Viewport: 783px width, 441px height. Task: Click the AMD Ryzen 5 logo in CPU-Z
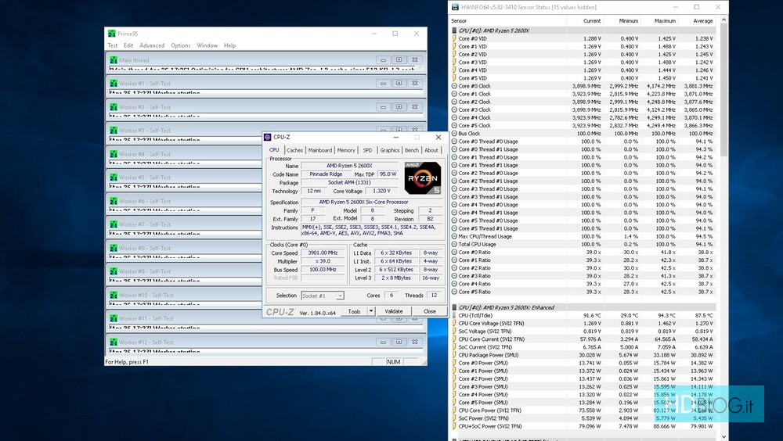click(422, 177)
